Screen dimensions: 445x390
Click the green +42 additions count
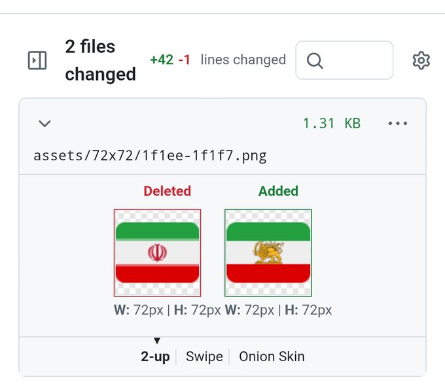point(162,60)
